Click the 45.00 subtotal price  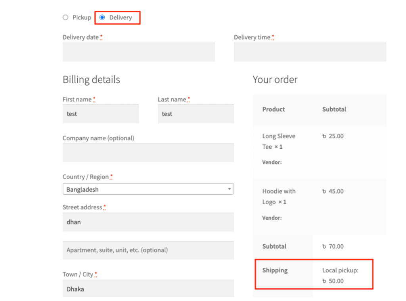pyautogui.click(x=333, y=192)
